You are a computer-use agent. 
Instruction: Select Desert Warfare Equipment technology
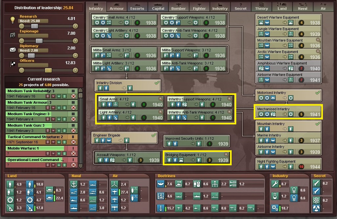tap(288, 20)
